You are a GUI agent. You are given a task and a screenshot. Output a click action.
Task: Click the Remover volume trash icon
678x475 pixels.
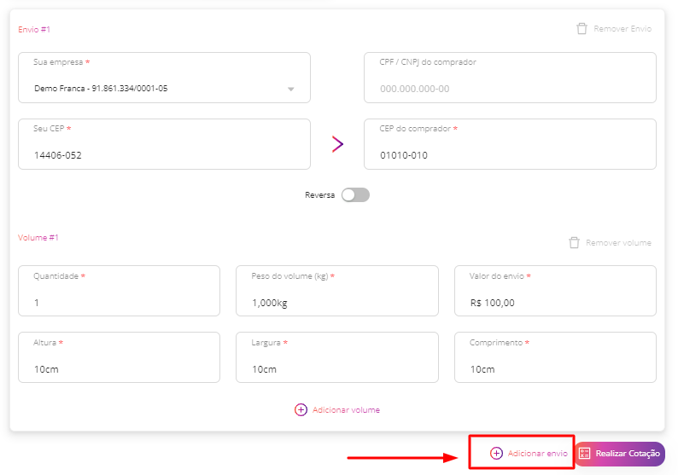point(574,243)
